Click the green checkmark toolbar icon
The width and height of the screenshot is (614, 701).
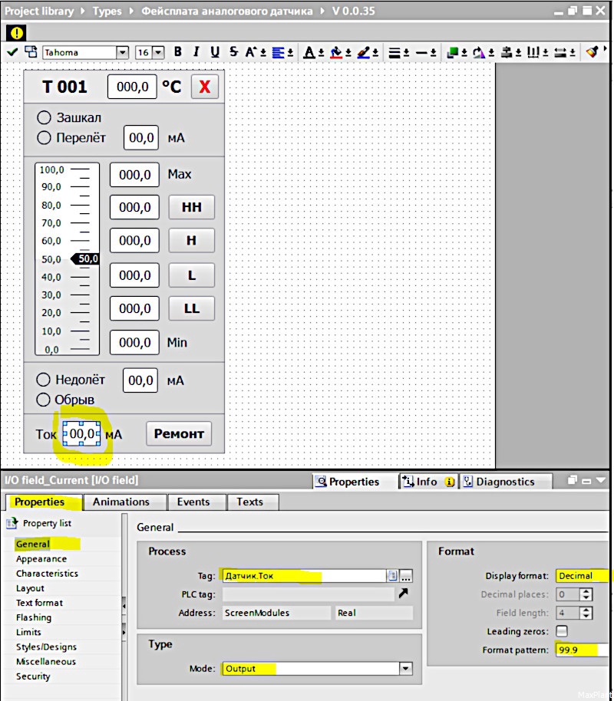pyautogui.click(x=12, y=52)
